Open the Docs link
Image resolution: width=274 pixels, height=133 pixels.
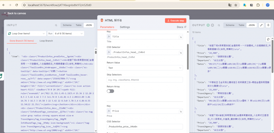182,27
